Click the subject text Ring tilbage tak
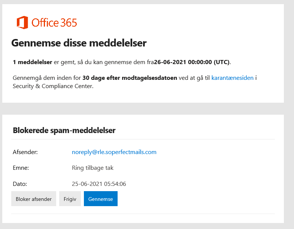294x229 pixels. click(x=93, y=168)
